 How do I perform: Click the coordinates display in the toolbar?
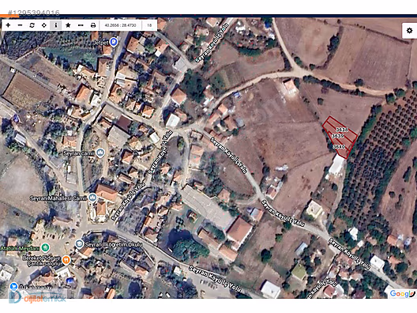[x=121, y=25]
